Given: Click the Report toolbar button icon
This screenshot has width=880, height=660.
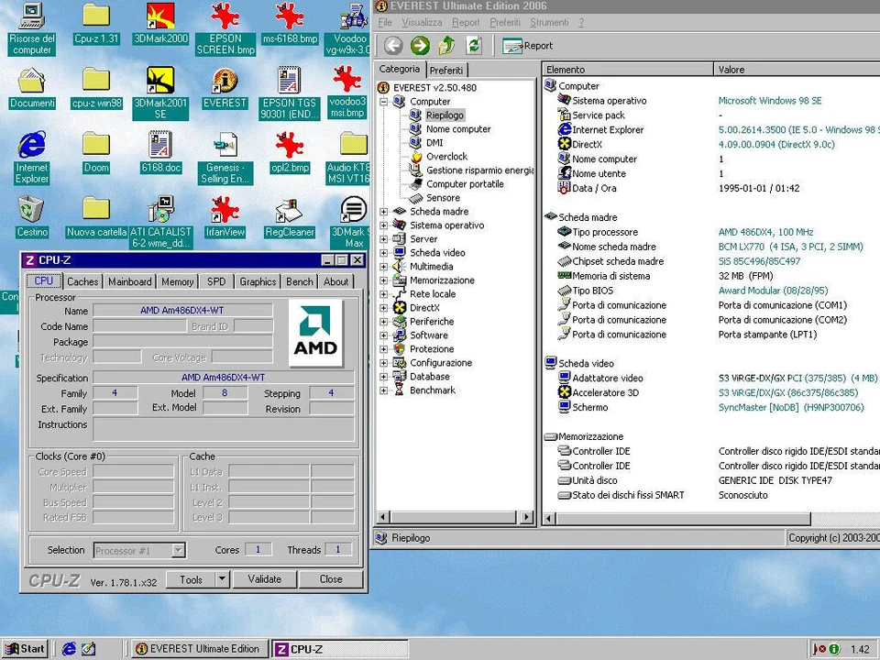Looking at the screenshot, I should (512, 45).
